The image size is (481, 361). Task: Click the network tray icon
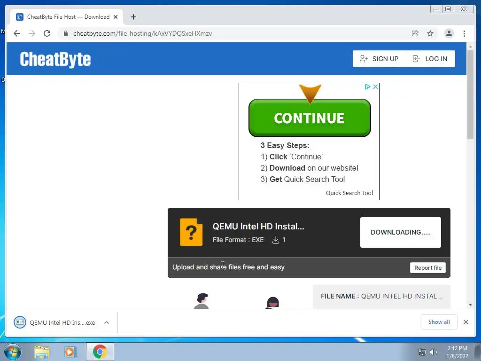click(x=422, y=352)
